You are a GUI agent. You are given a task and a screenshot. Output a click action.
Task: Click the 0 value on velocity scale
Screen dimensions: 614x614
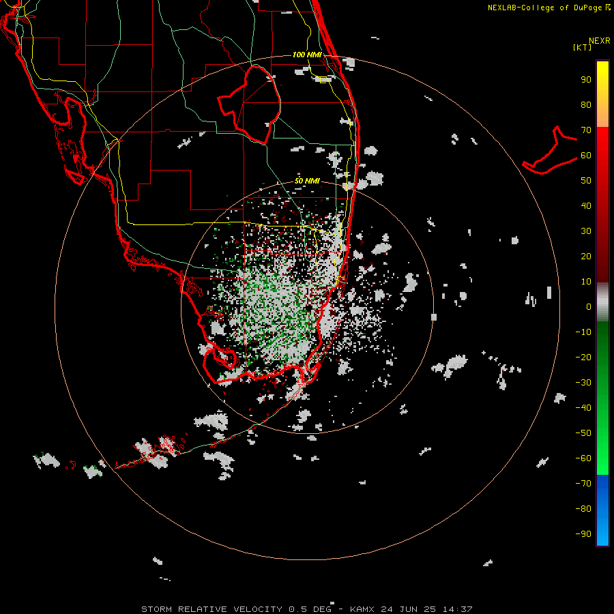589,307
